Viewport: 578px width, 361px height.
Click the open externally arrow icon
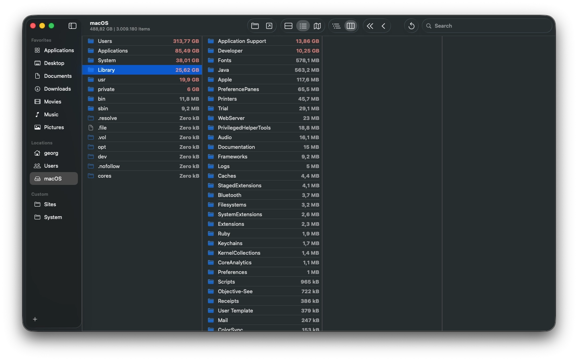click(269, 26)
